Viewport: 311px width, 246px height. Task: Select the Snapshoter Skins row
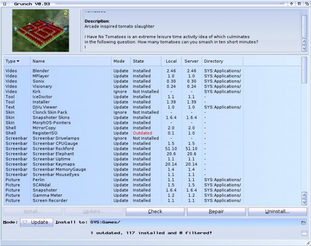coord(152,118)
